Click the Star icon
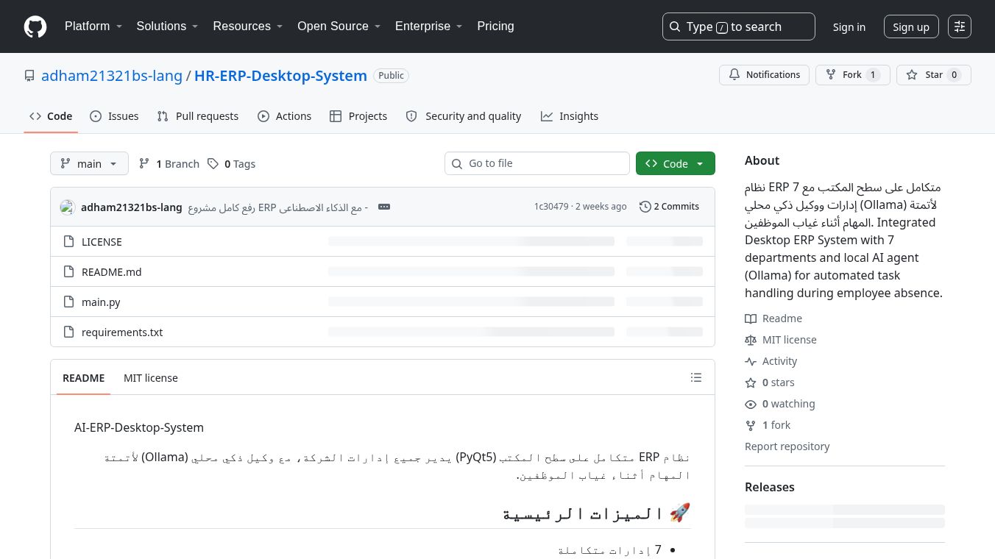The width and height of the screenshot is (995, 559). coord(912,75)
